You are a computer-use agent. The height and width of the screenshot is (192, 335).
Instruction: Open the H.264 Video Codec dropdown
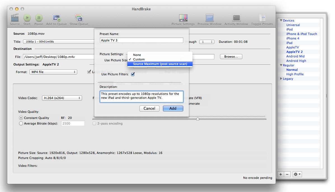62,98
